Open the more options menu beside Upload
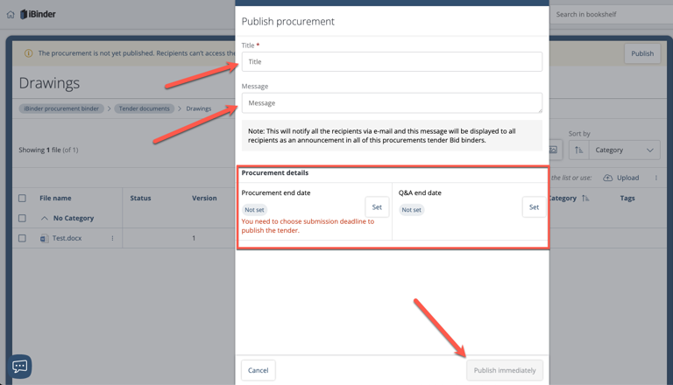 click(655, 178)
